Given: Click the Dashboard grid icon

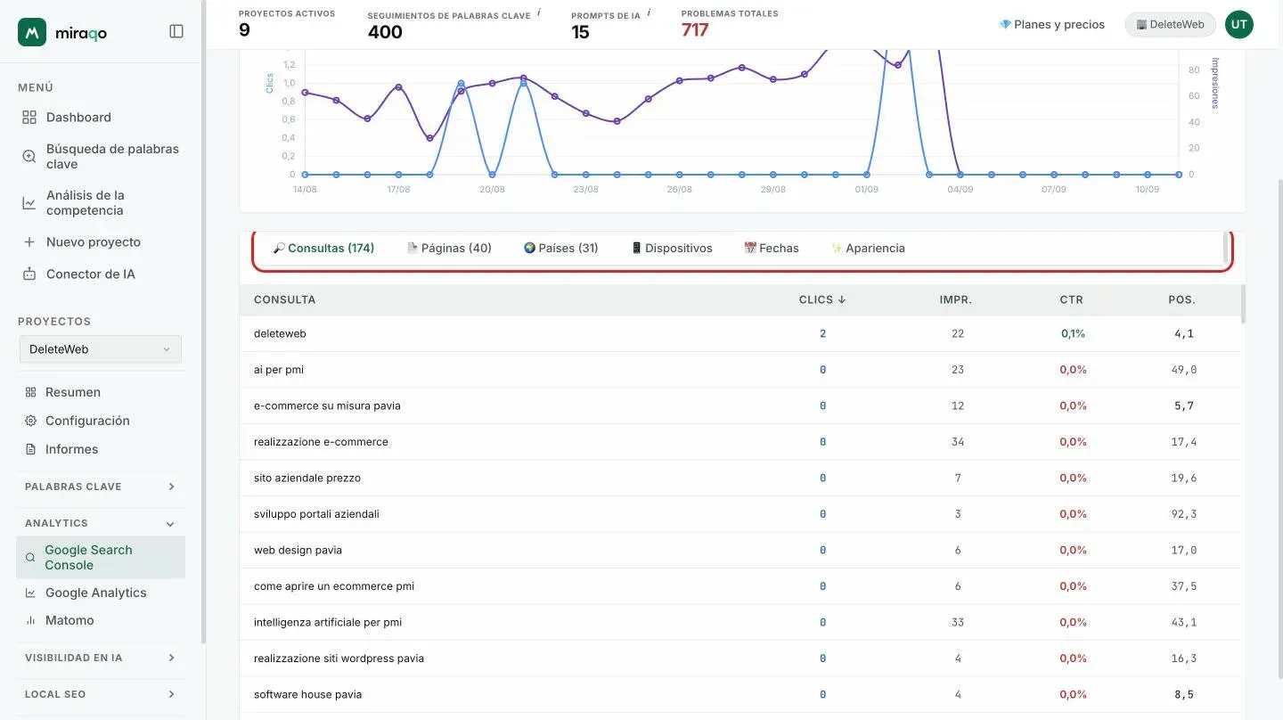Looking at the screenshot, I should (29, 118).
